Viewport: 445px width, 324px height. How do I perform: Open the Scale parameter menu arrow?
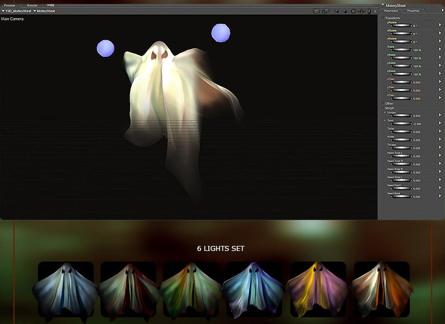[x=440, y=49]
